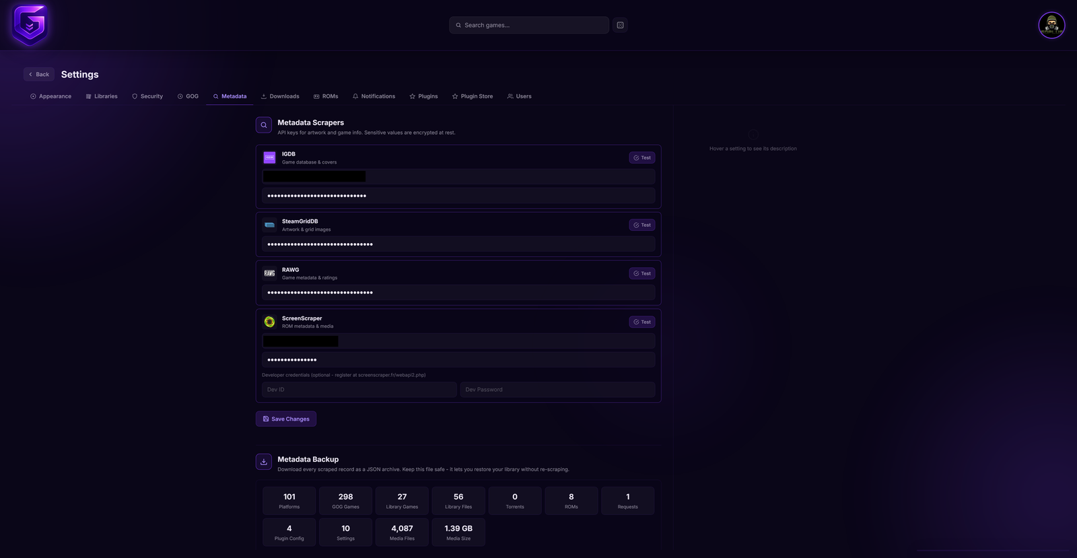This screenshot has width=1077, height=558.
Task: Click the IGDB logo icon
Action: [x=269, y=158]
